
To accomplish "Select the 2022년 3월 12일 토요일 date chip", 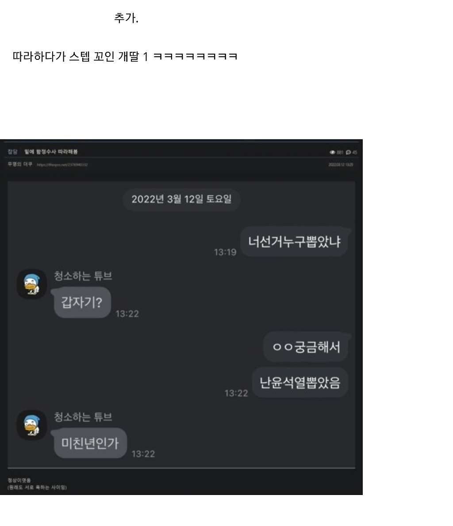I will point(181,199).
